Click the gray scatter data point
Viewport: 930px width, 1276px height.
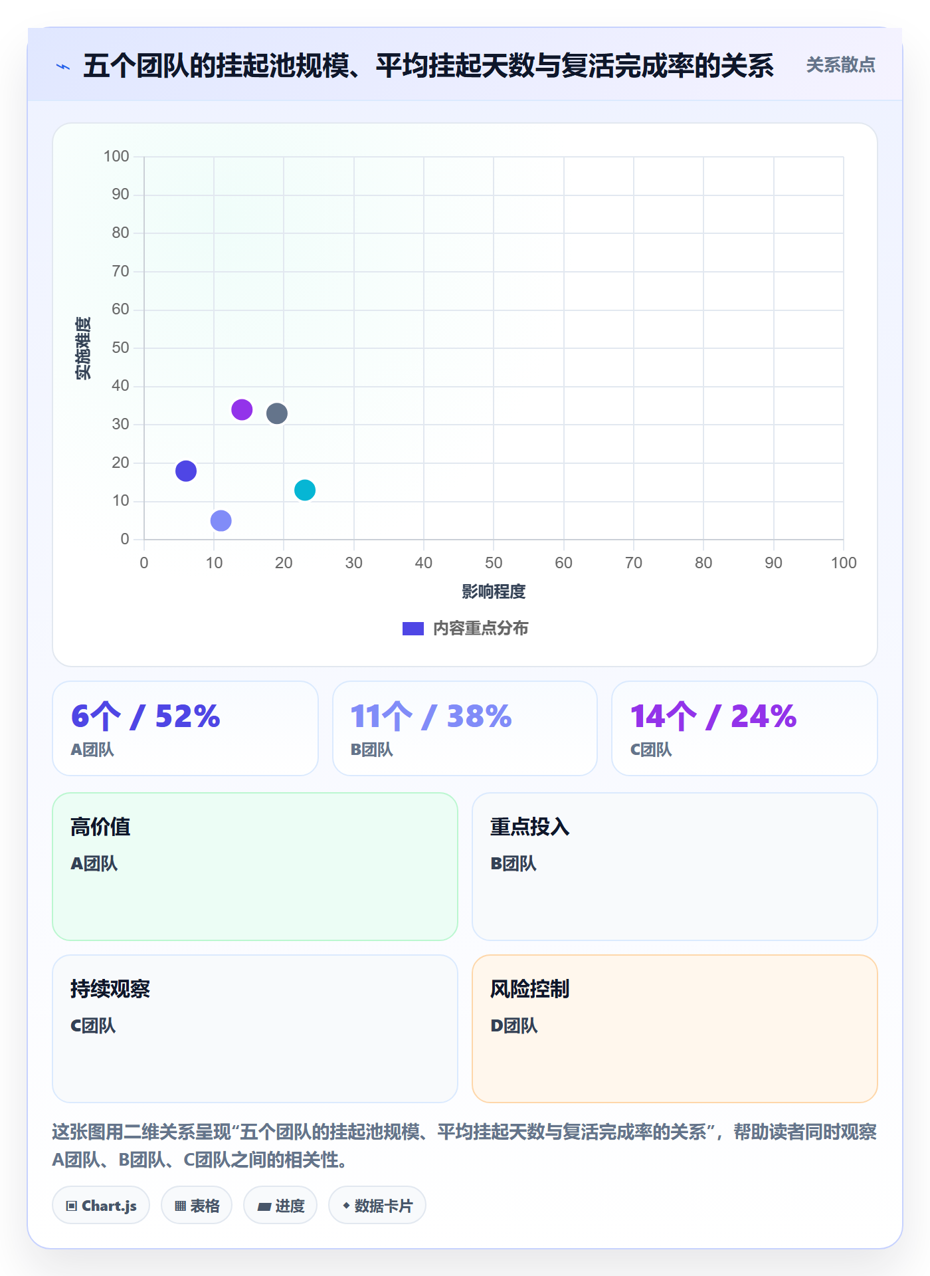tap(277, 413)
